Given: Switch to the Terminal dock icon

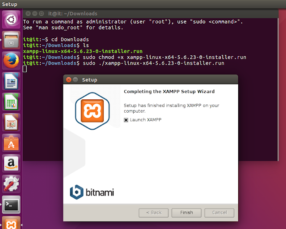Looking at the screenshot, I should [x=11, y=204].
